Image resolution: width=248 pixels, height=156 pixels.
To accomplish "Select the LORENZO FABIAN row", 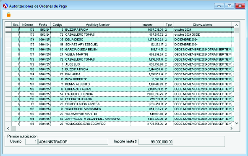I will pos(120,89).
